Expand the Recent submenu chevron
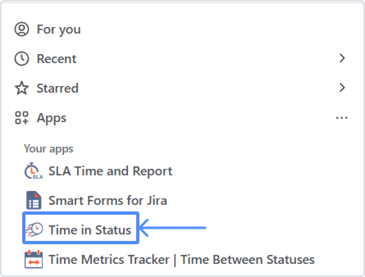Image resolution: width=365 pixels, height=277 pixels. point(342,59)
